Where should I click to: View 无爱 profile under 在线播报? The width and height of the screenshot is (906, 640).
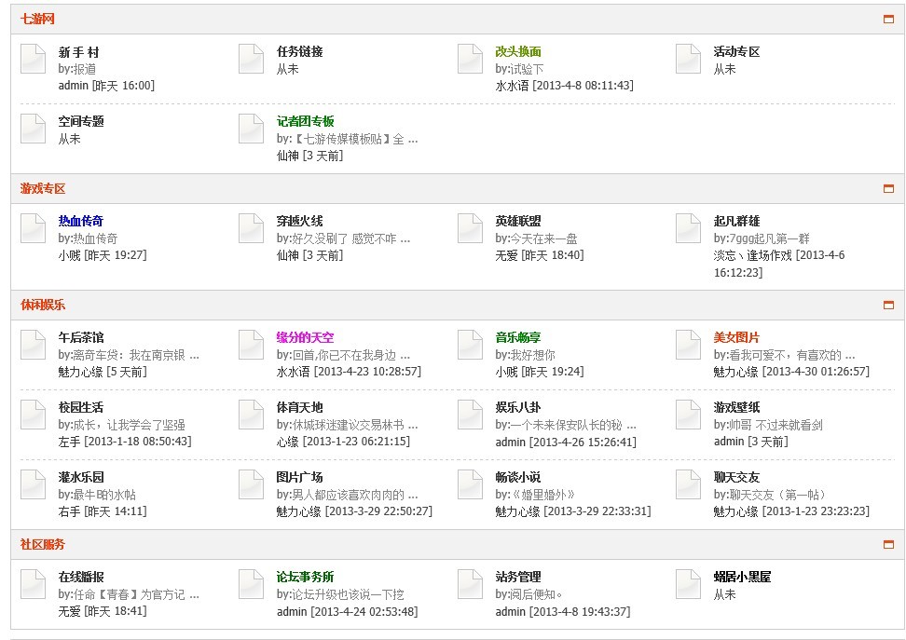point(69,611)
